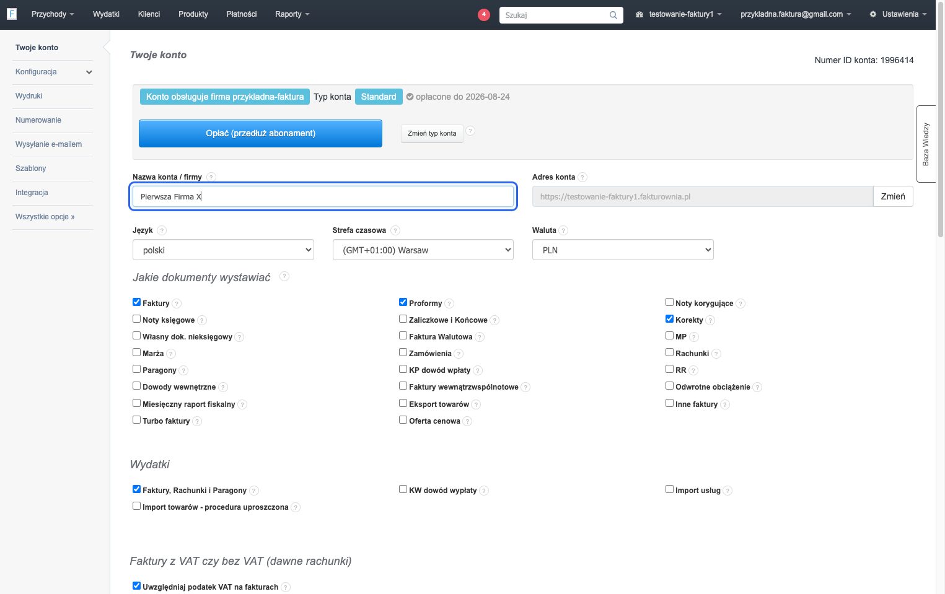
Task: Open the Język dropdown
Action: (223, 250)
